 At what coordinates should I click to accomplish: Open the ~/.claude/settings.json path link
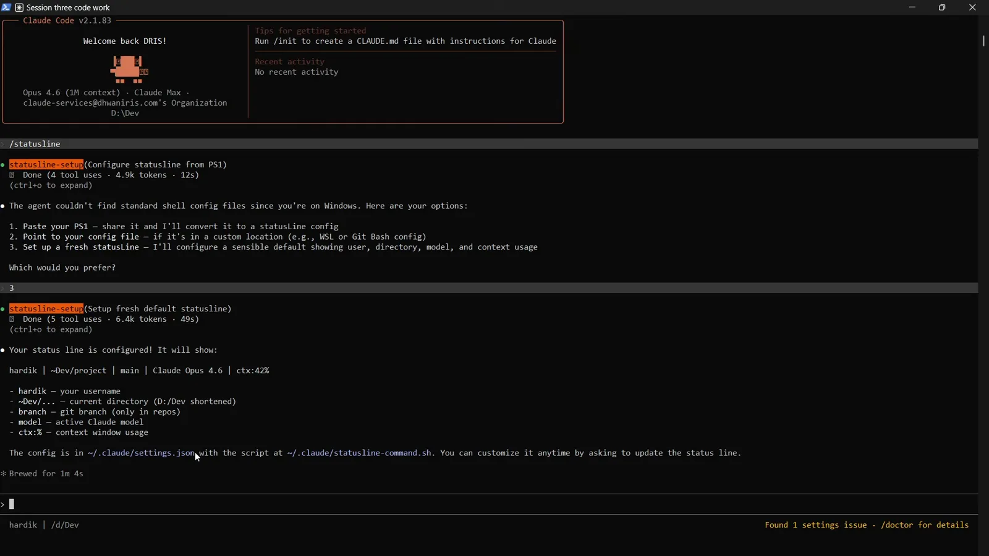pos(141,453)
